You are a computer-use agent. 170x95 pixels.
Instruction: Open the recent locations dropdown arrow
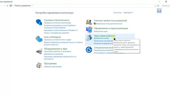(5, 6)
